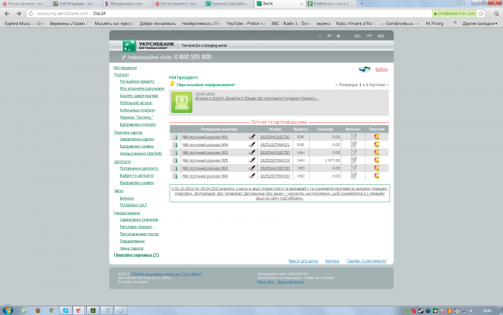Open the Вітаємо в Star24 message link

257,99
